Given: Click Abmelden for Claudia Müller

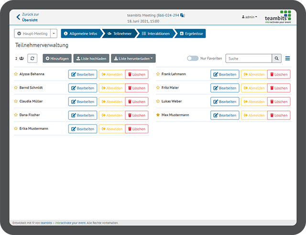Looking at the screenshot, I should (x=112, y=101).
